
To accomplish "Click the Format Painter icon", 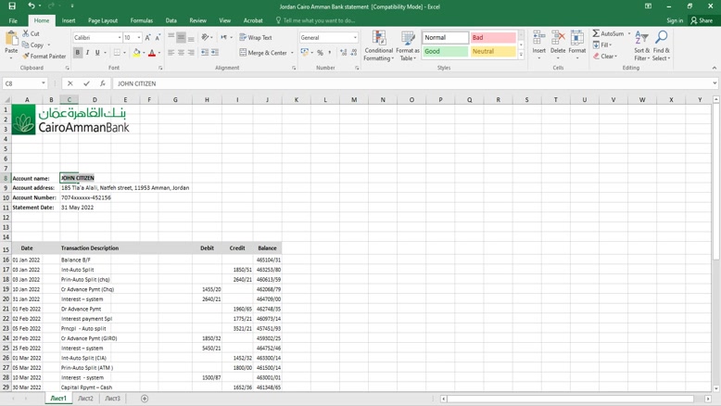I will coord(25,57).
